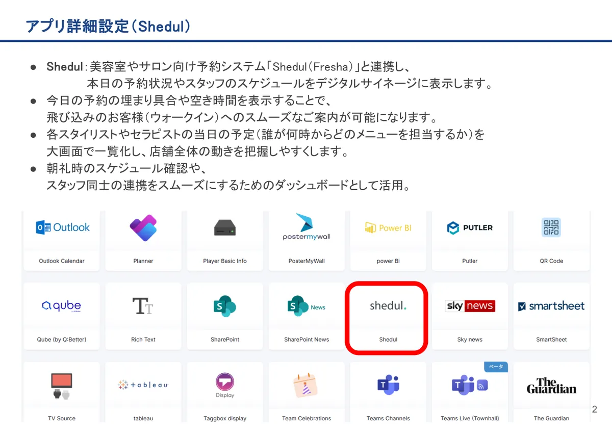Click the Team Celebrations calendar icon
612x433 pixels.
[x=307, y=385]
